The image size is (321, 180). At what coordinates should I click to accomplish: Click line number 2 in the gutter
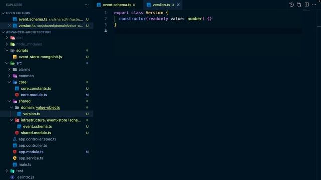pyautogui.click(x=106, y=19)
